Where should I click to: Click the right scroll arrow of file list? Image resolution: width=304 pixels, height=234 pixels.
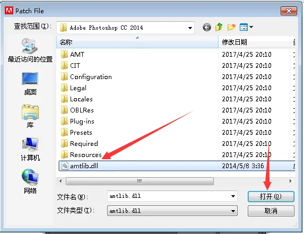pyautogui.click(x=290, y=181)
